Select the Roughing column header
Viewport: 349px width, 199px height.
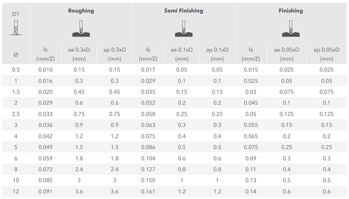coord(81,11)
